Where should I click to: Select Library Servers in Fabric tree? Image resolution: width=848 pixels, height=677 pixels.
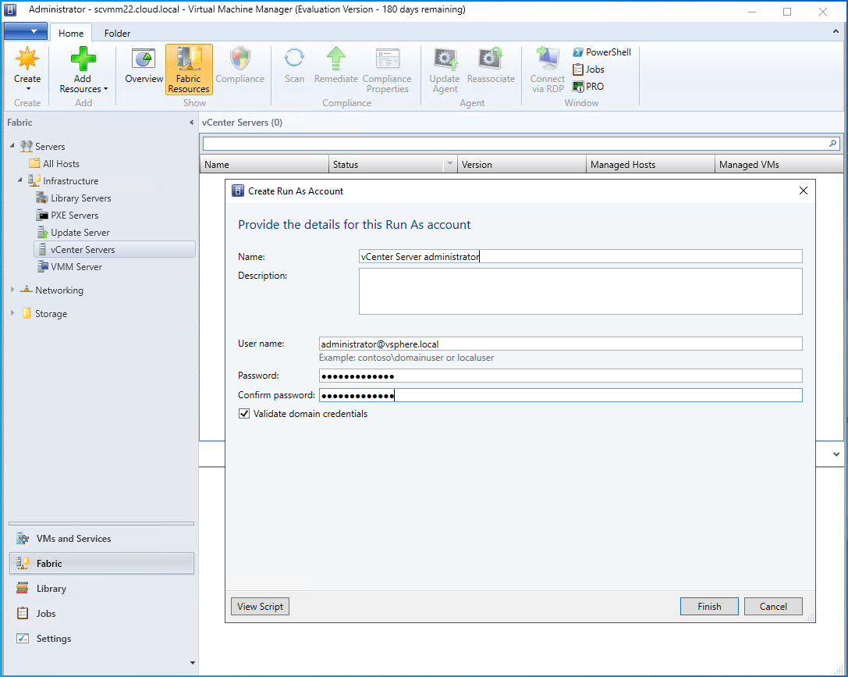pyautogui.click(x=74, y=198)
